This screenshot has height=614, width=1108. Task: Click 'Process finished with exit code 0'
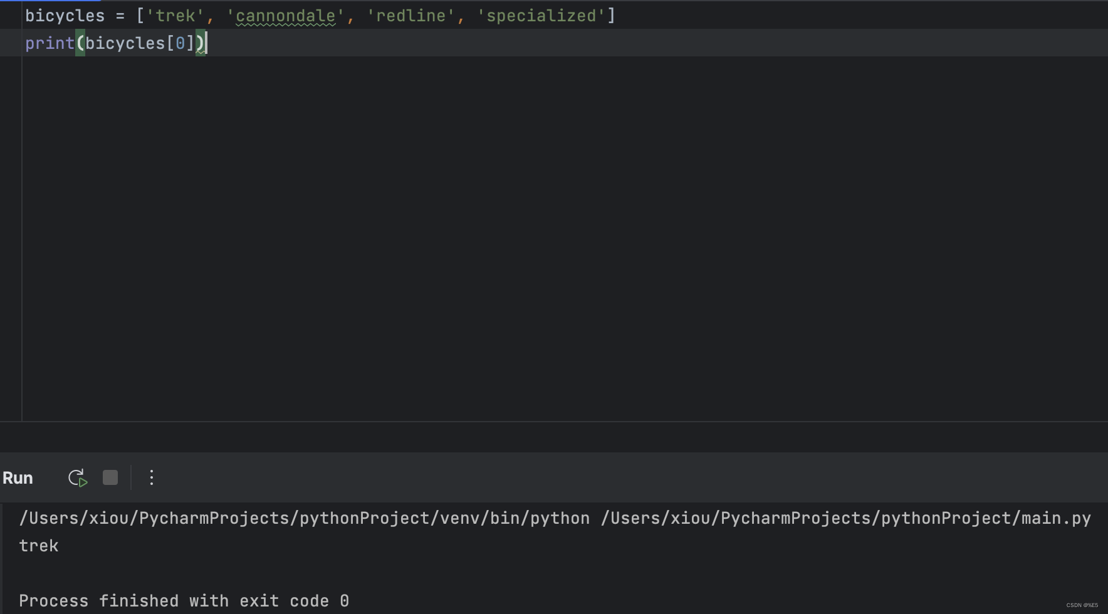(x=184, y=601)
